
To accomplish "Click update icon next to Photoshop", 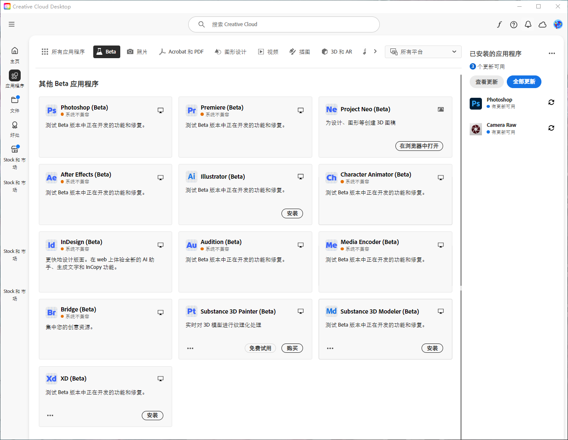I will [551, 102].
